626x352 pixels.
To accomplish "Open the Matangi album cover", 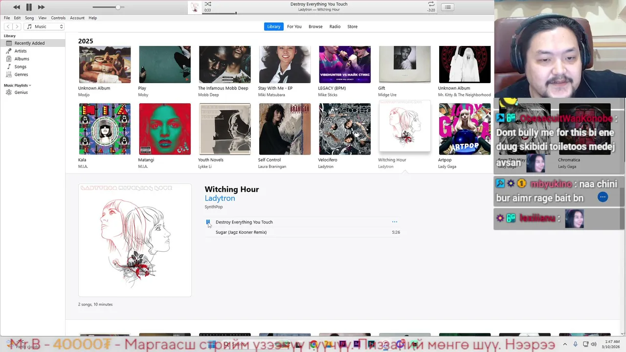I will [165, 129].
